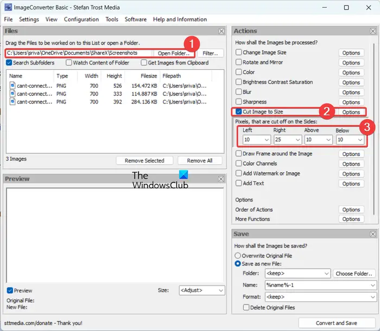This screenshot has width=380, height=331.
Task: Enable the Blur action
Action: point(239,92)
